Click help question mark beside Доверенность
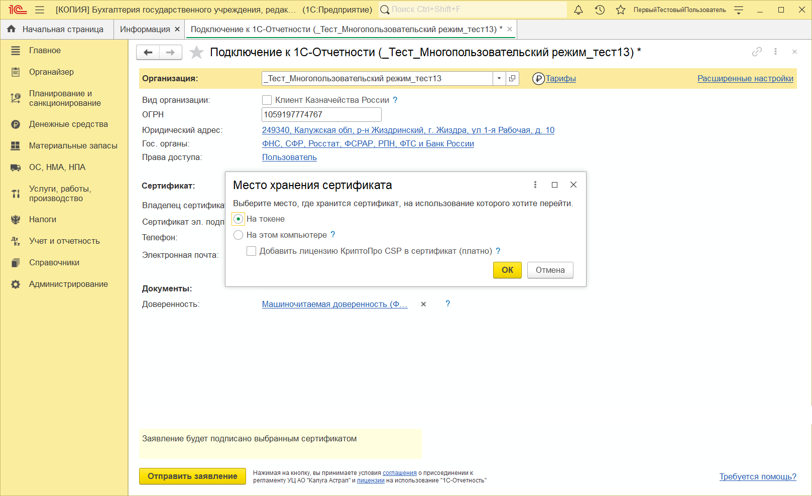The height and width of the screenshot is (496, 812). [x=448, y=304]
